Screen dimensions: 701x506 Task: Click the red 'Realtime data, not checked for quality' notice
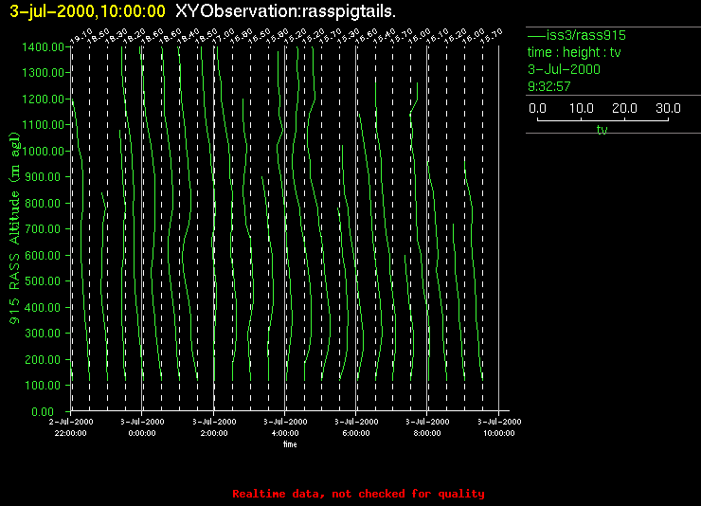pyautogui.click(x=358, y=494)
